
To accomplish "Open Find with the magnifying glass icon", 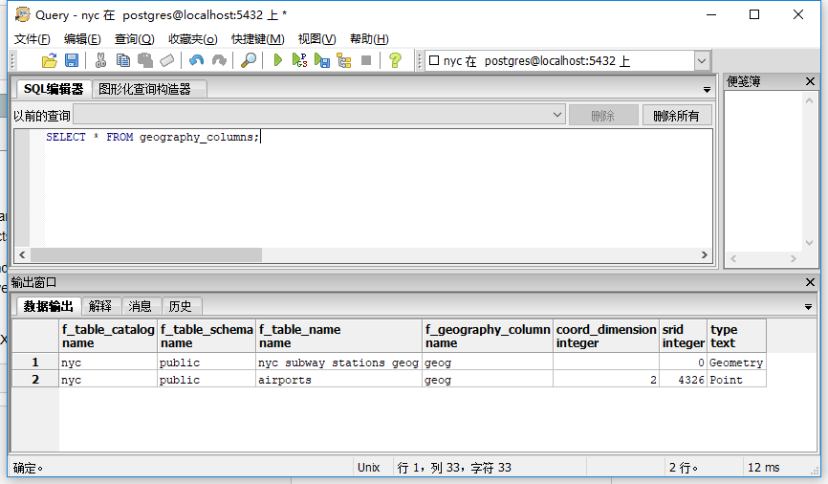I will pyautogui.click(x=249, y=61).
